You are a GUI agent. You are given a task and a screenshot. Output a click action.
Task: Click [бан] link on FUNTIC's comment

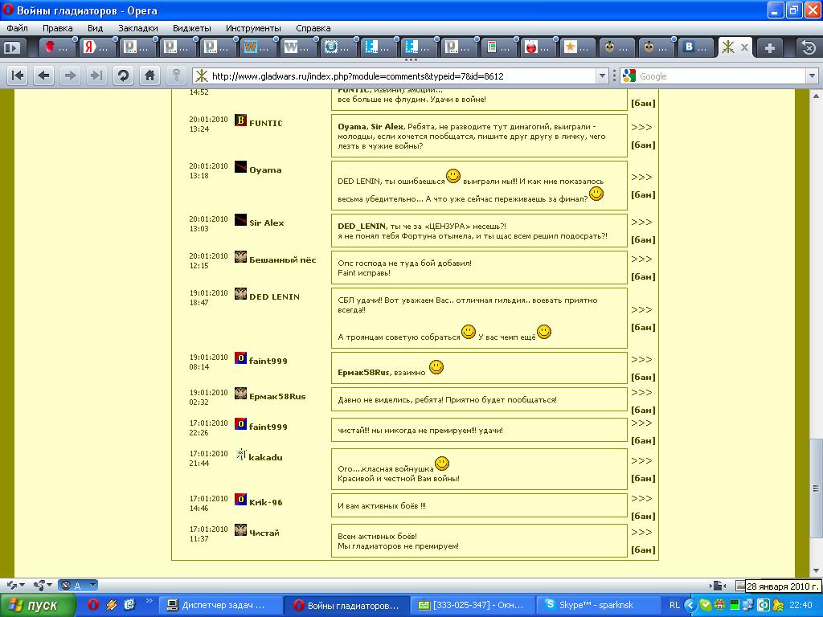coord(642,145)
